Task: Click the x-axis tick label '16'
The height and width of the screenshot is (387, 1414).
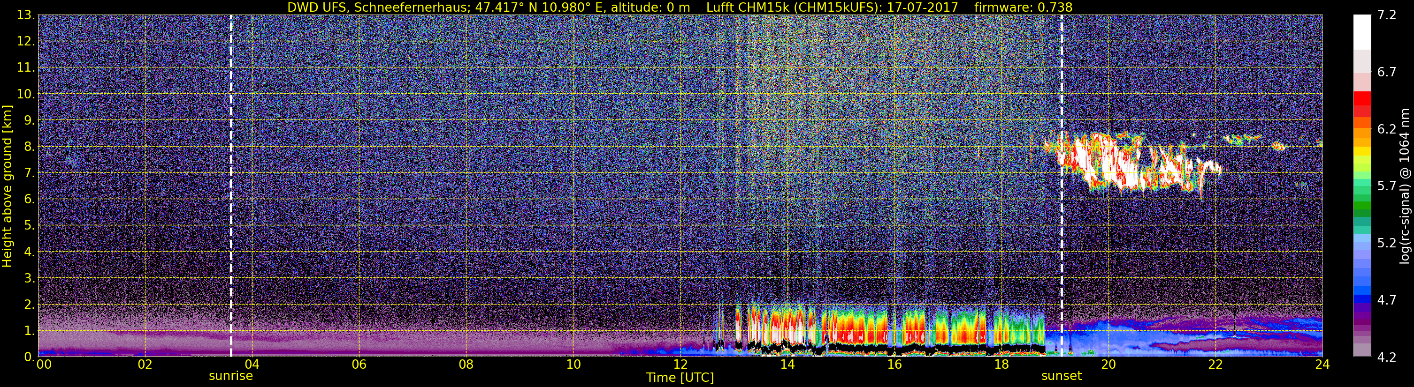Action: click(894, 365)
